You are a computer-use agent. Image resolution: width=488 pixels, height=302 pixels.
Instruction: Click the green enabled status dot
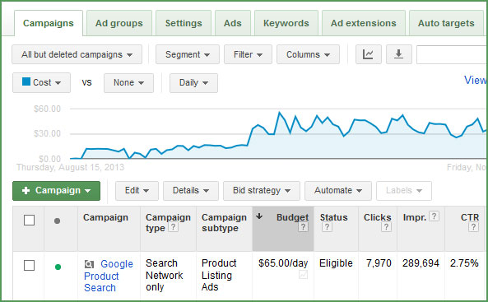click(x=58, y=267)
